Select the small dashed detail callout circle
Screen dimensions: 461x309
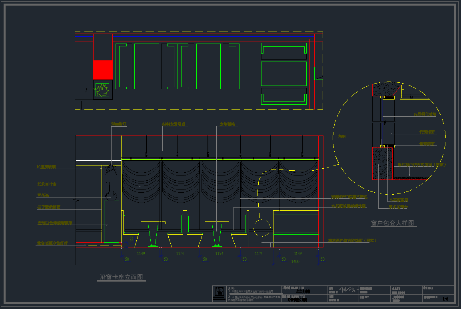click(262, 228)
